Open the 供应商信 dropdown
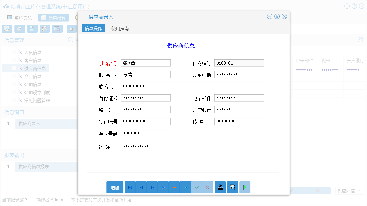This screenshot has height=206, width=367. 349,190
